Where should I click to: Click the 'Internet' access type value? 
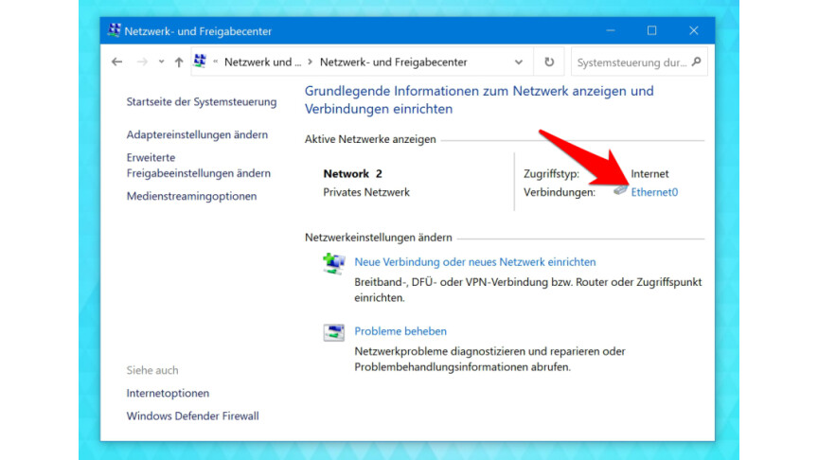(649, 173)
